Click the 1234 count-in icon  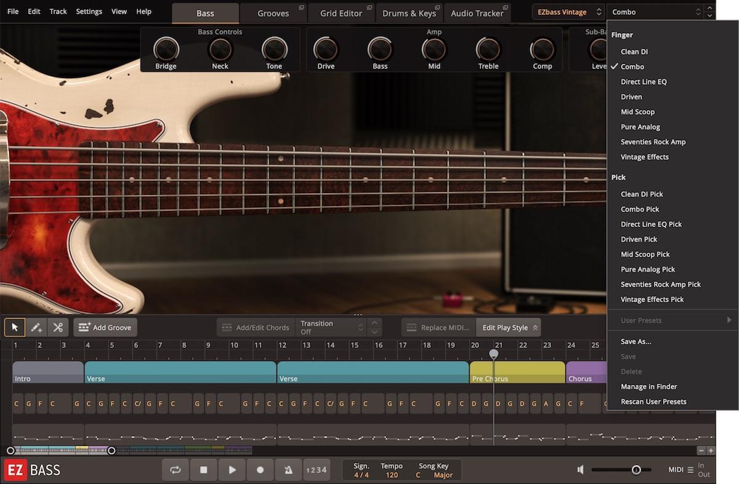point(317,469)
